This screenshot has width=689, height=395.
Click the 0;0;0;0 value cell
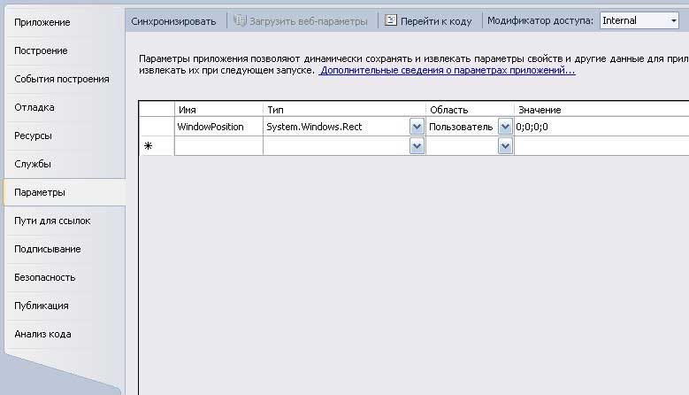tap(601, 127)
